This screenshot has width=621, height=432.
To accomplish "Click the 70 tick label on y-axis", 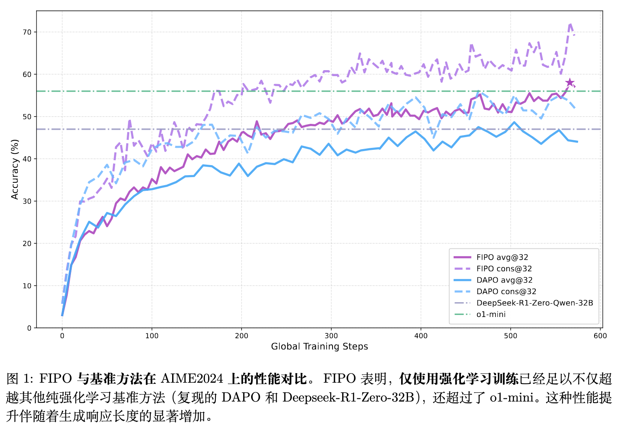I will [x=27, y=32].
